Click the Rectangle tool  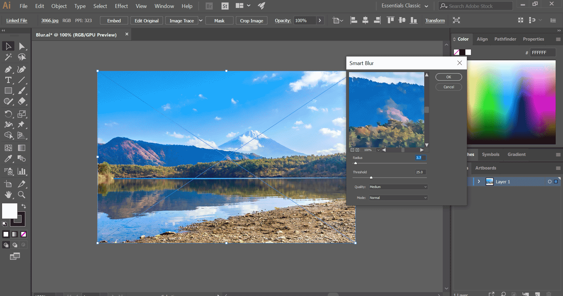coord(8,91)
